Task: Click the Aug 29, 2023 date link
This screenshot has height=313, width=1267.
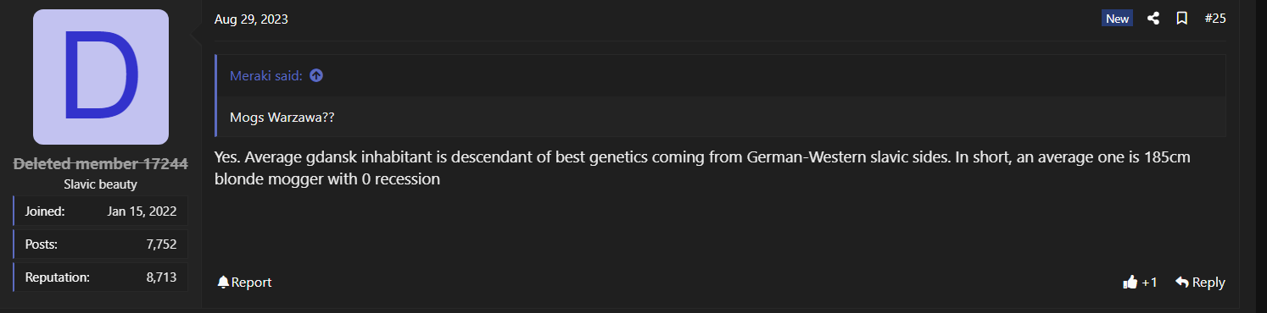Action: click(x=251, y=19)
